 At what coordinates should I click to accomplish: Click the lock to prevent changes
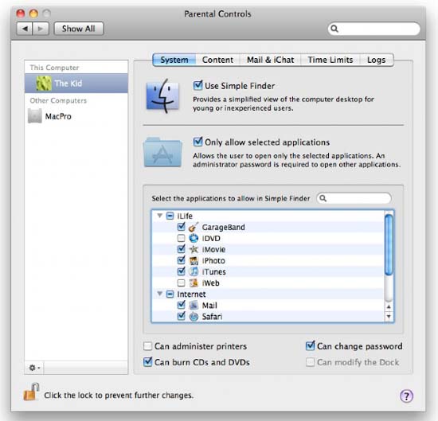(x=31, y=392)
